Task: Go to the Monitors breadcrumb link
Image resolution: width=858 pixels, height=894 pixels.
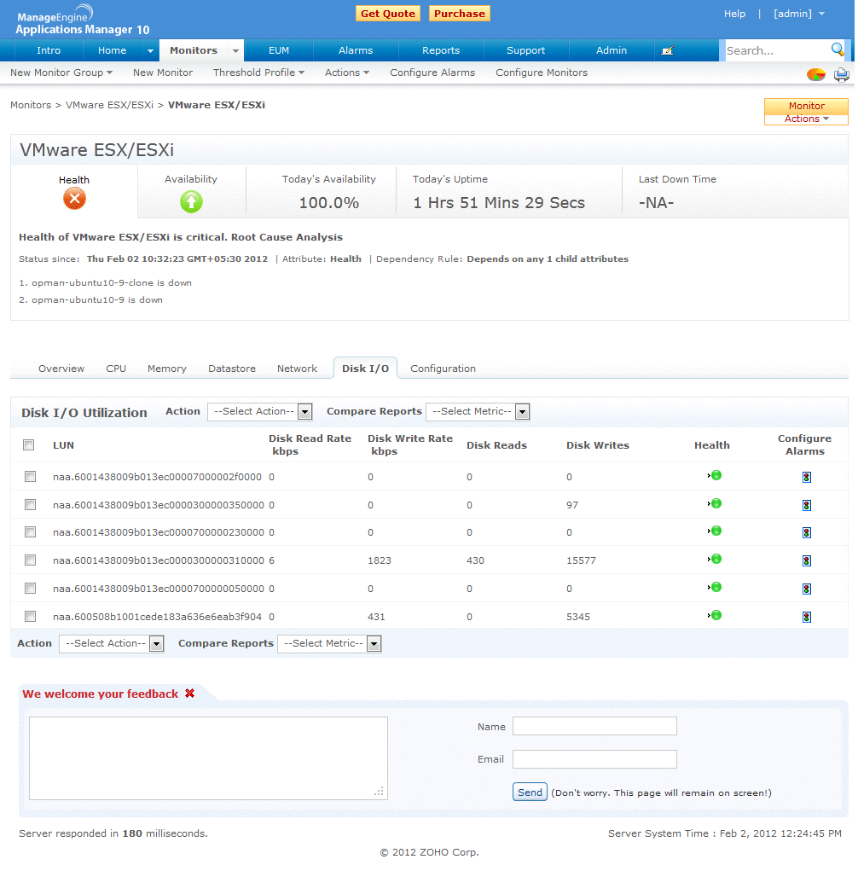Action: click(30, 105)
